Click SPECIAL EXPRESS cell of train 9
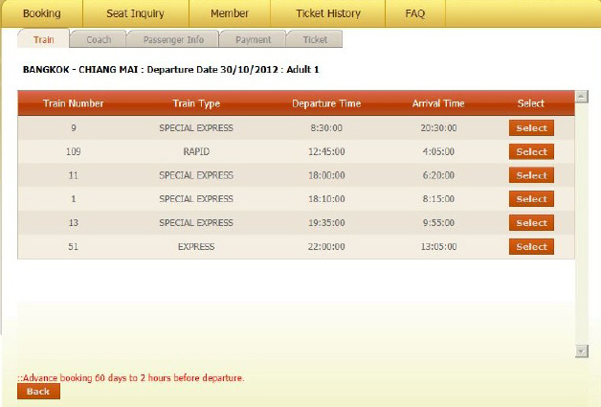601x407 pixels. tap(196, 127)
